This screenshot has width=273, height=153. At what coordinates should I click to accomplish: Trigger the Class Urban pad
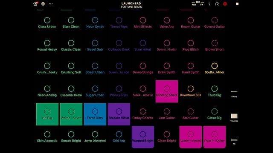pos(47,23)
